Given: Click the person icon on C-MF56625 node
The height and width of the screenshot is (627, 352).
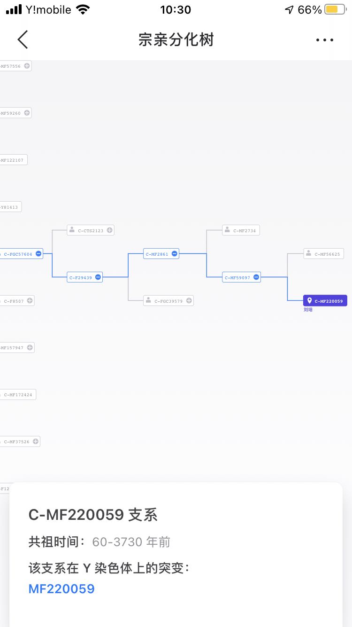Looking at the screenshot, I should 309,254.
